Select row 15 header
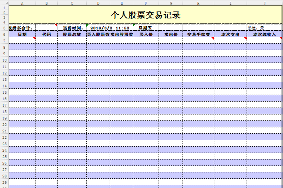Viewport: 283px width, 188px height. click(4, 92)
